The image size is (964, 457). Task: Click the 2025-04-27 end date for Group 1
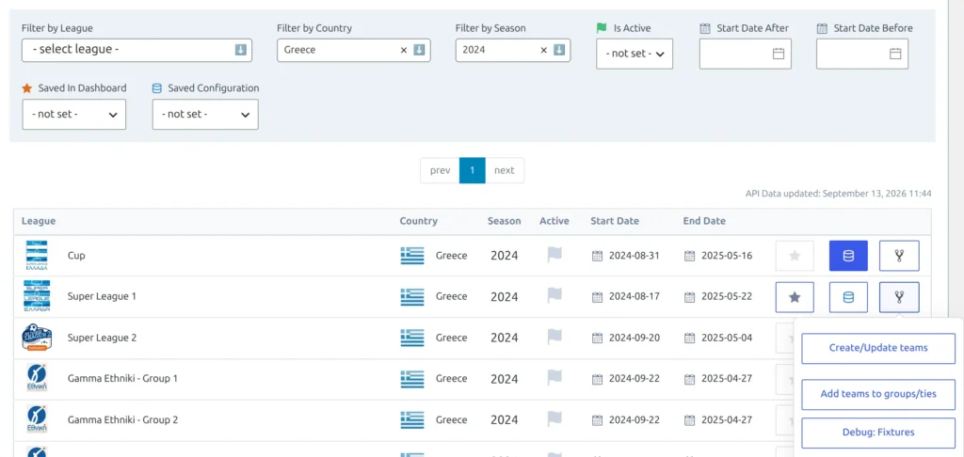tap(727, 378)
